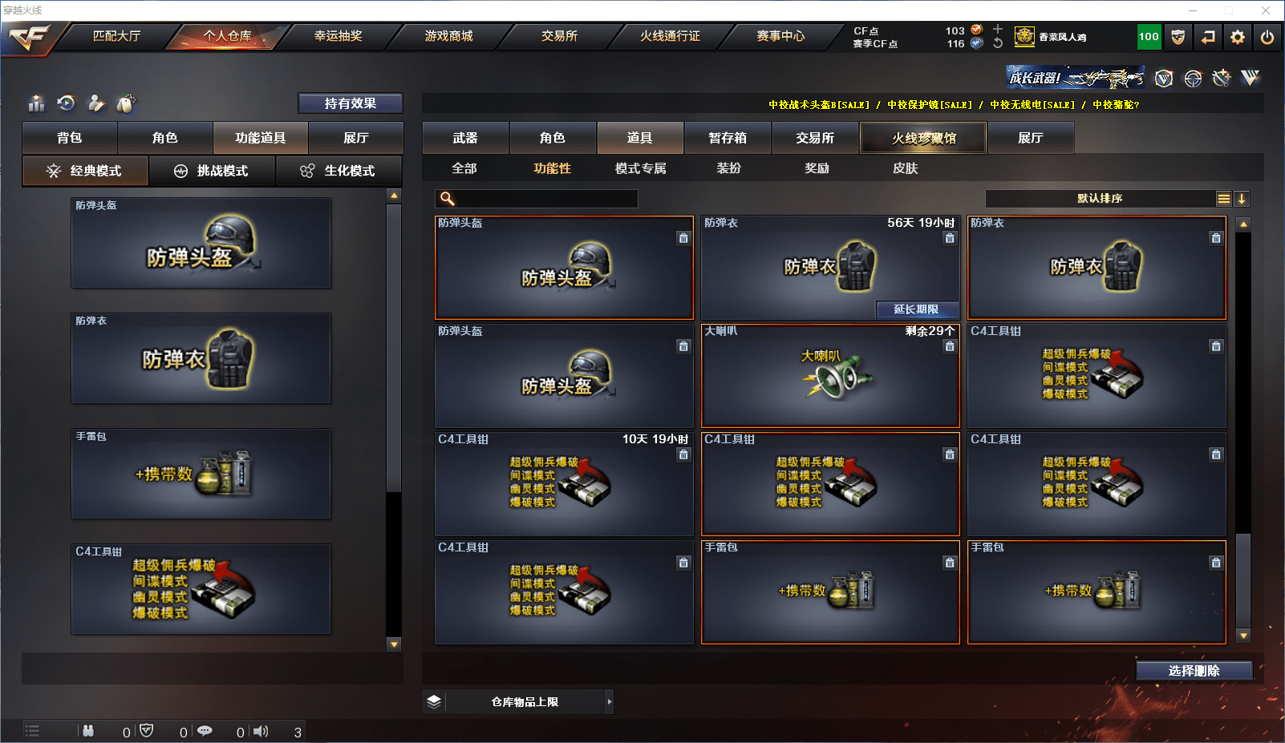Click the plus icon to add CF points
The image size is (1285, 743).
pos(998,30)
